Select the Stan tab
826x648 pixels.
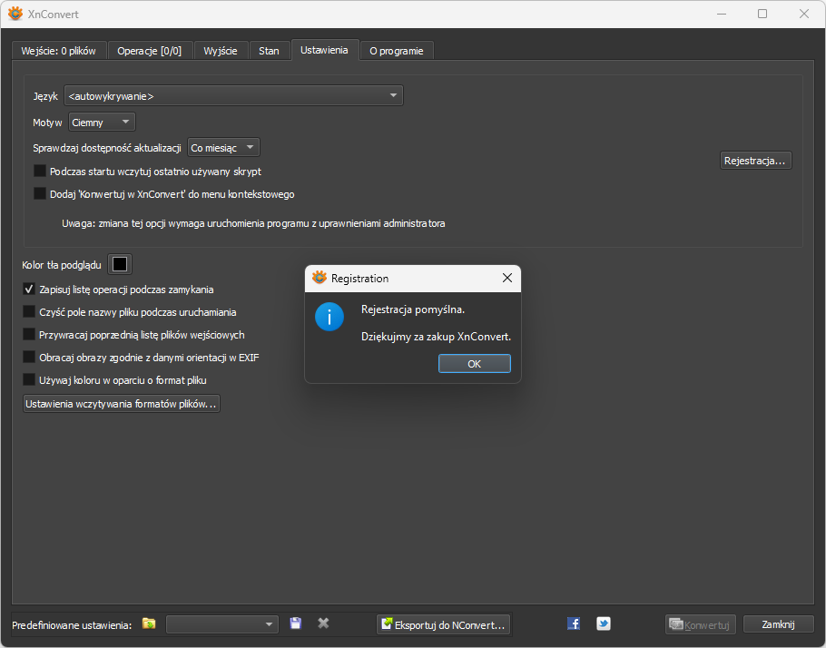[x=270, y=51]
